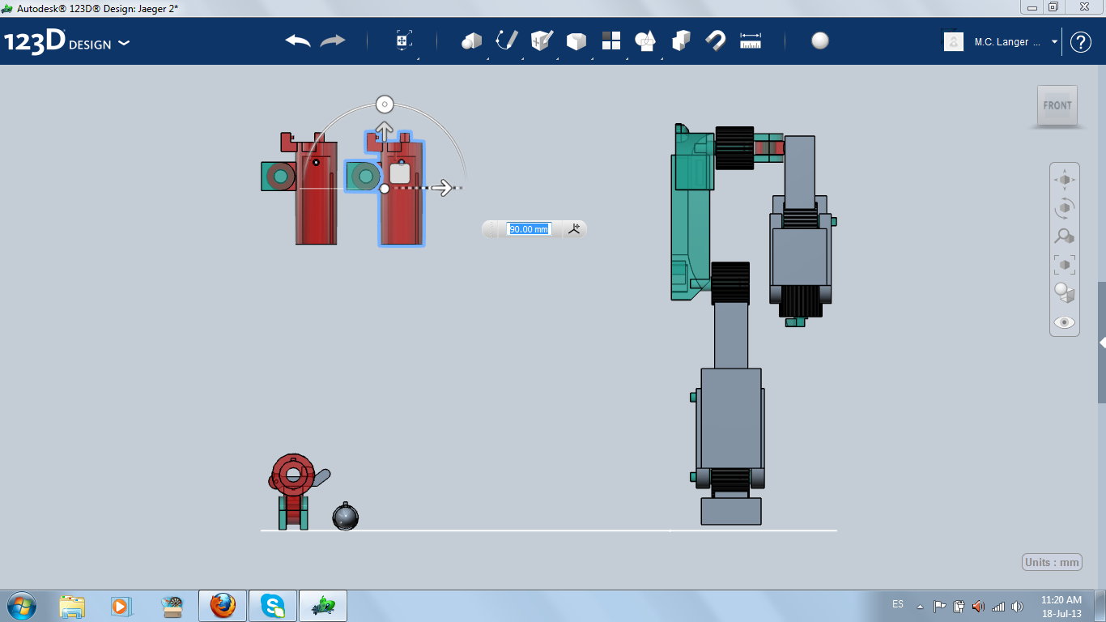
Task: Select the Measure ruler tool
Action: tap(751, 40)
